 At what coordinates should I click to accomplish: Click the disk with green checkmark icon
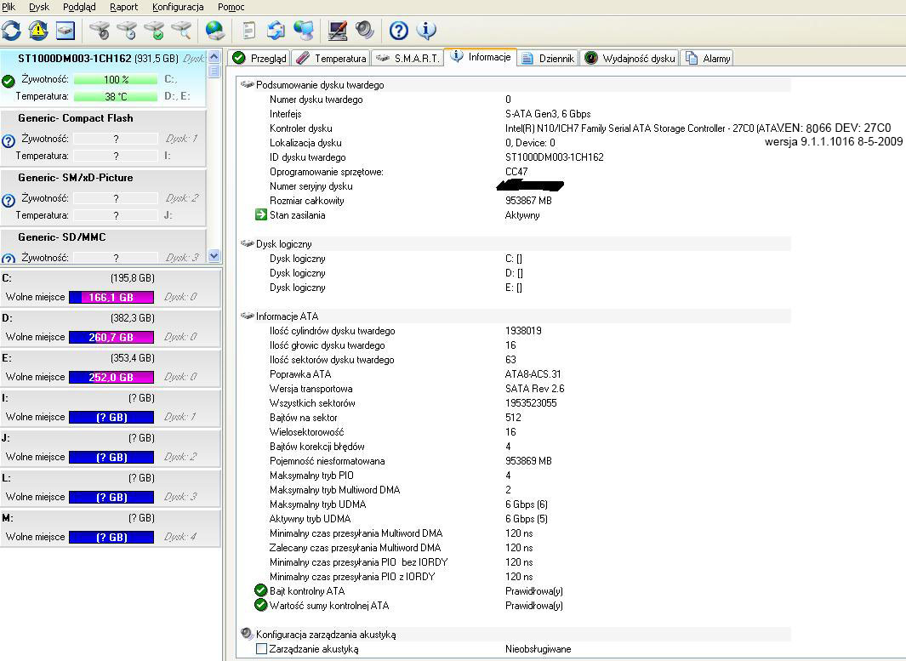(x=154, y=31)
